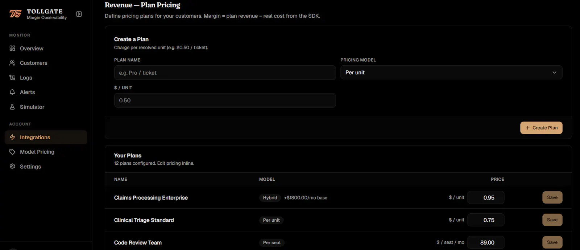Open the Overview page
This screenshot has width=580, height=250.
[x=46, y=48]
